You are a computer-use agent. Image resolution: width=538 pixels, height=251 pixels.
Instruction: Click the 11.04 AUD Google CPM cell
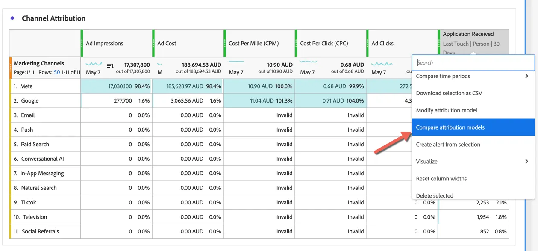[259, 101]
